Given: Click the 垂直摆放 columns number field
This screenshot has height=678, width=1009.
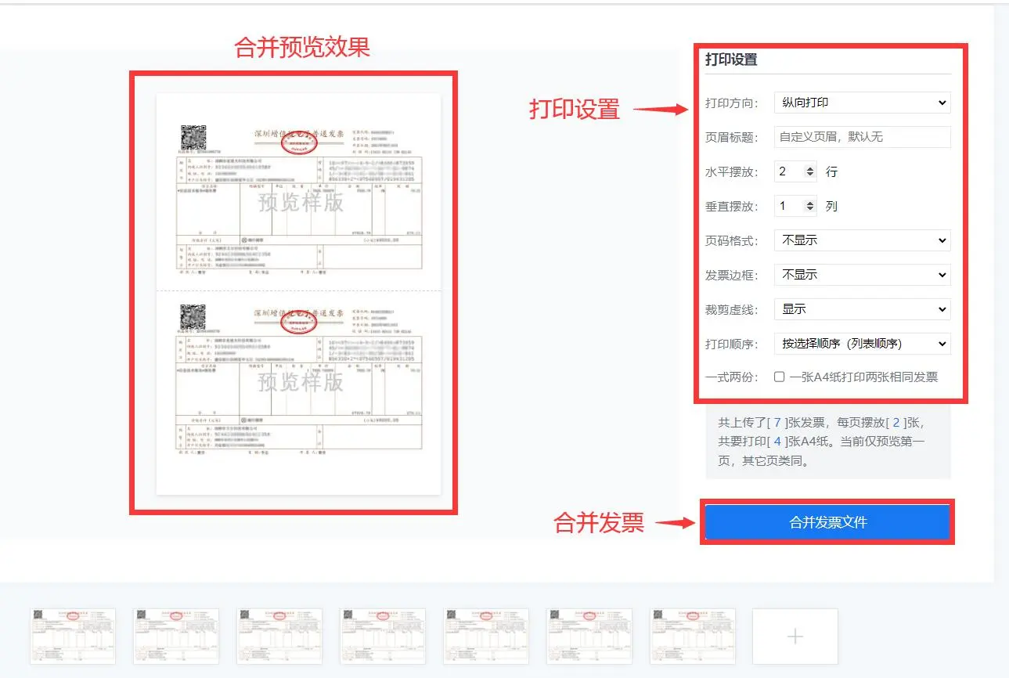Looking at the screenshot, I should pyautogui.click(x=795, y=206).
